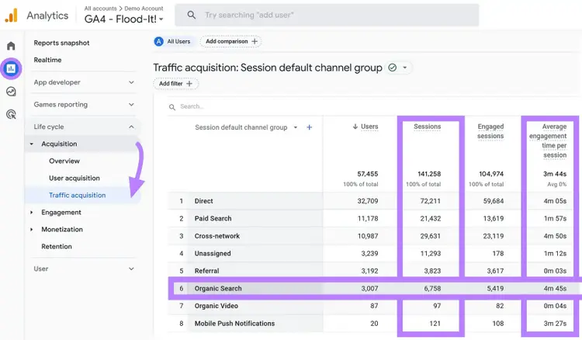Open dropdown arrow next to report title check
The height and width of the screenshot is (340, 582).
pos(405,68)
